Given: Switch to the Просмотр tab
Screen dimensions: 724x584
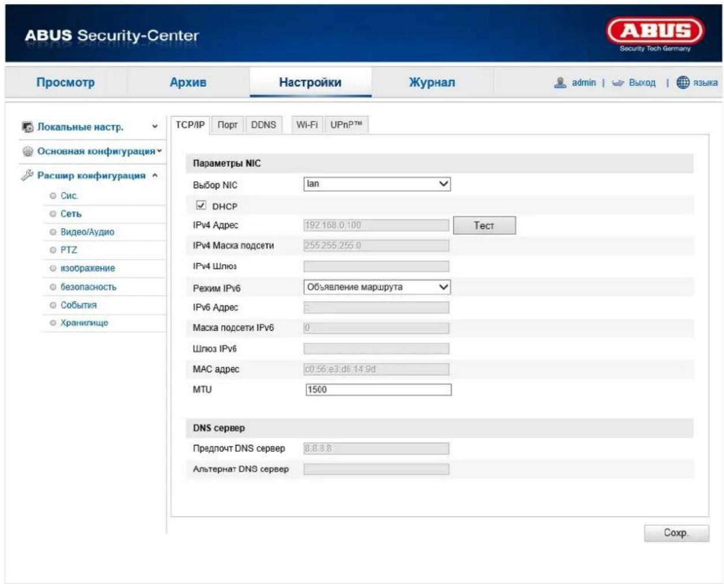Looking at the screenshot, I should 65,83.
